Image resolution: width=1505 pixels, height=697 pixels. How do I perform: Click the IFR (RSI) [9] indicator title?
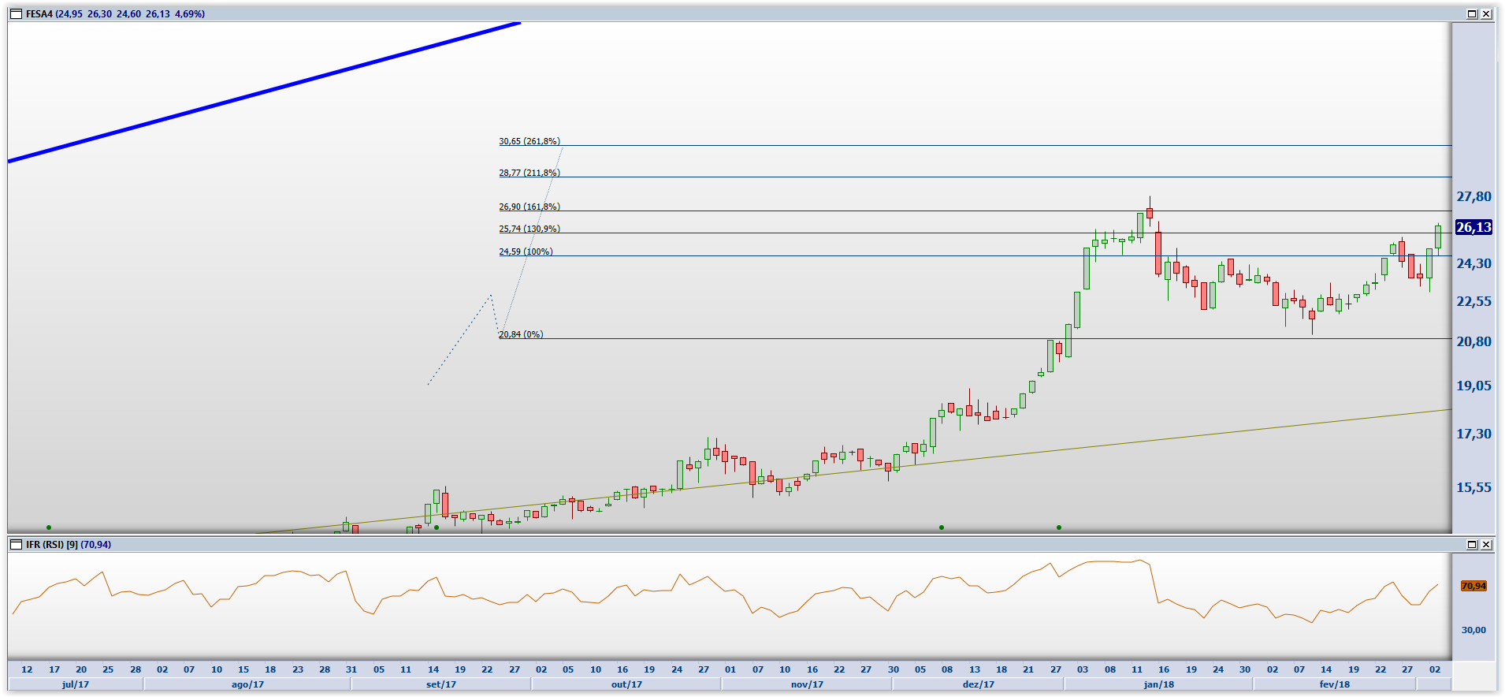[x=69, y=545]
